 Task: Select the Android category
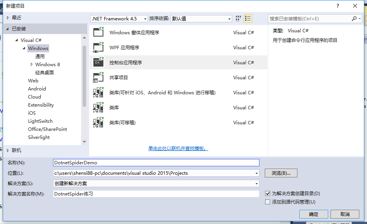(x=37, y=89)
